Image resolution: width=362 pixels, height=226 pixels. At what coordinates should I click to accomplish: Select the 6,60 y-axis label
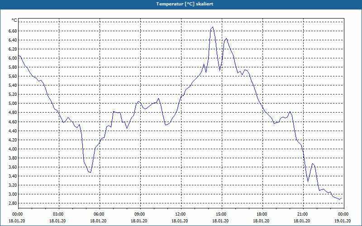[x=13, y=31]
